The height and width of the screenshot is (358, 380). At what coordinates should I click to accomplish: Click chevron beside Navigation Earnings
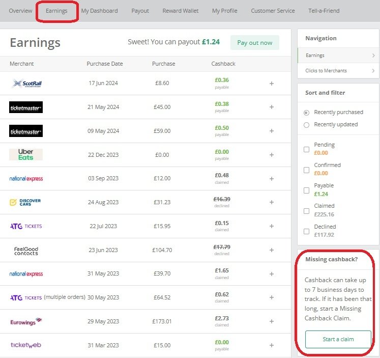point(373,56)
